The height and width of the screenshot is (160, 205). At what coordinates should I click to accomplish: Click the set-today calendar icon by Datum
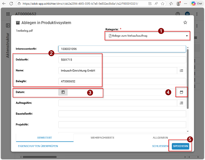click(182, 92)
